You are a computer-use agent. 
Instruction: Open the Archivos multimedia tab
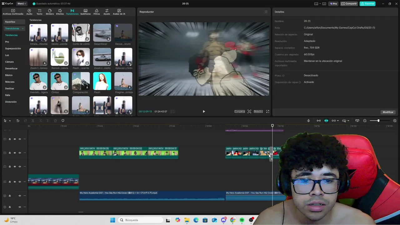pyautogui.click(x=13, y=12)
